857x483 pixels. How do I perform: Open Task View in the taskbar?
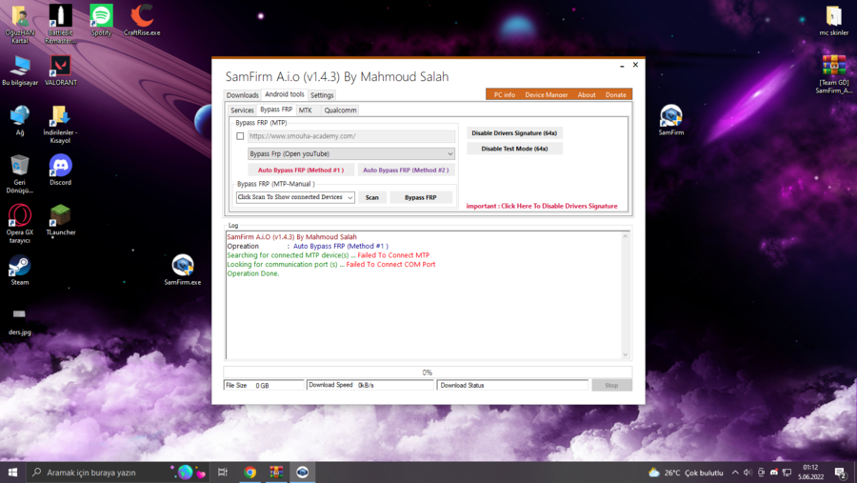(223, 473)
